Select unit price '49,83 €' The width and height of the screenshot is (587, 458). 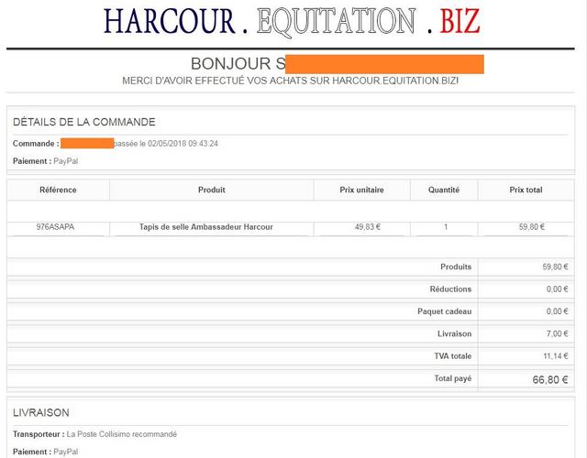[368, 227]
